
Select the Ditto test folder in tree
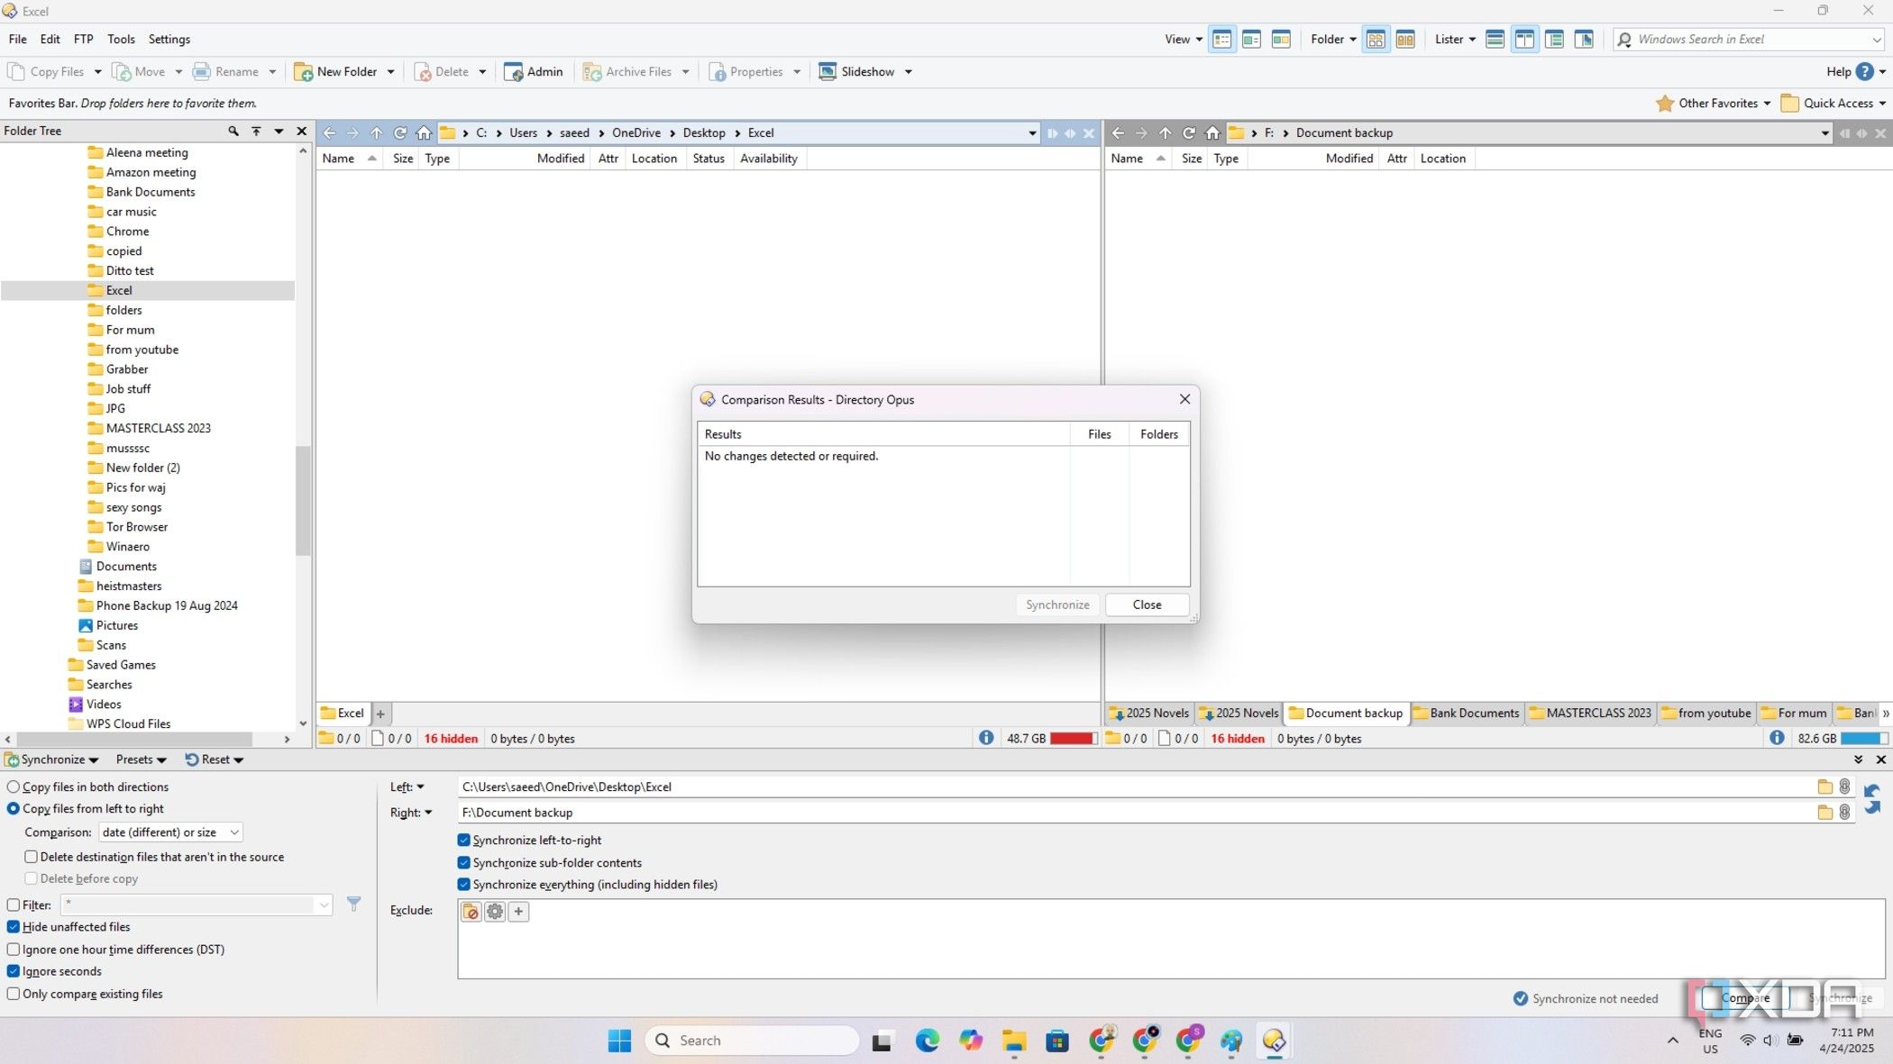tap(130, 271)
